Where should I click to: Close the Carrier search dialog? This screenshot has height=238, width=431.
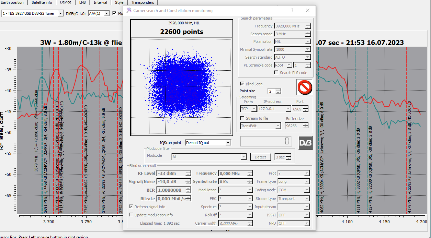(x=308, y=11)
